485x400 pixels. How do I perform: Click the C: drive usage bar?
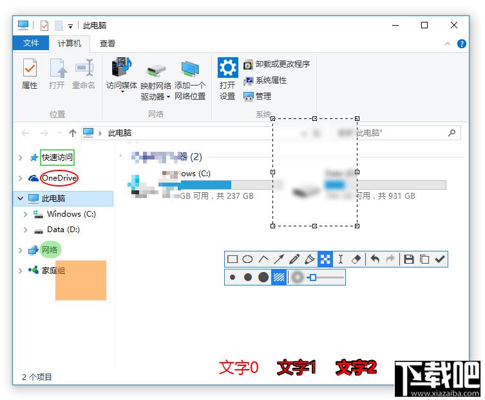click(x=221, y=185)
